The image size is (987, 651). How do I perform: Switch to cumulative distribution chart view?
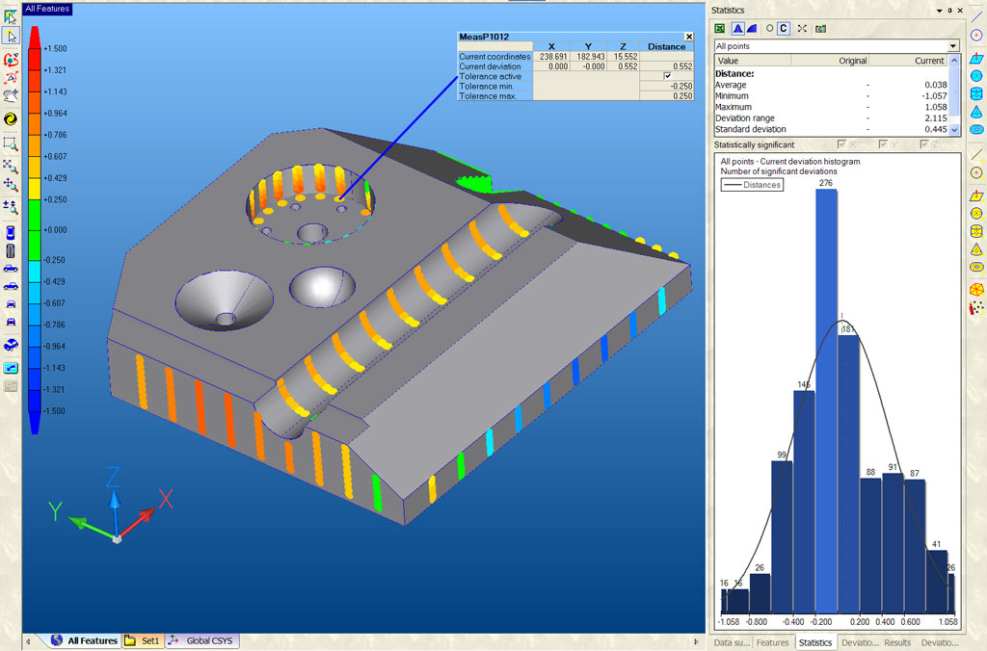click(752, 29)
